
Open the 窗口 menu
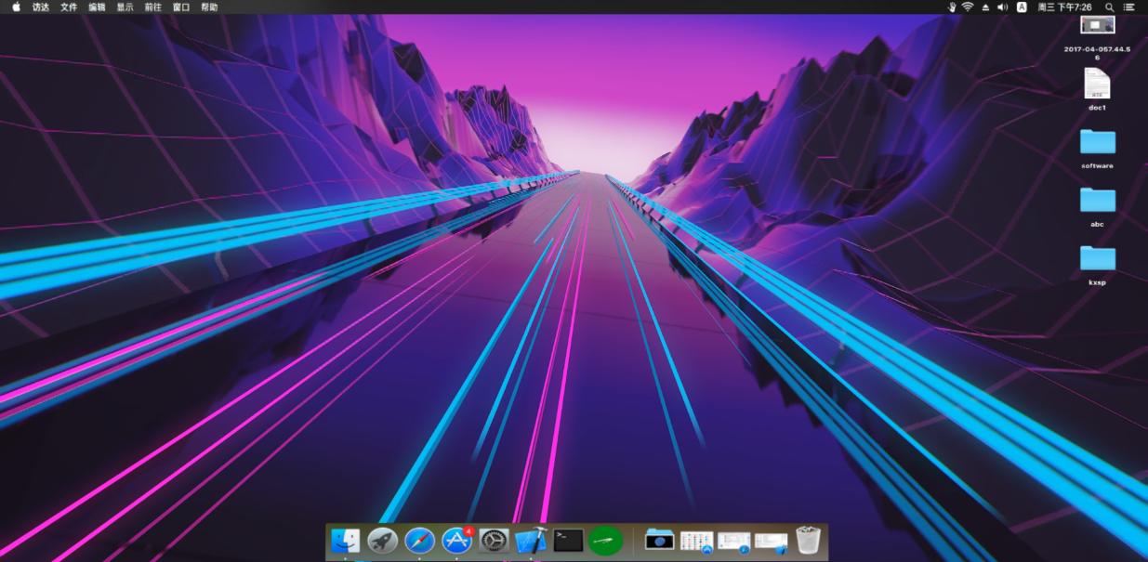[181, 7]
